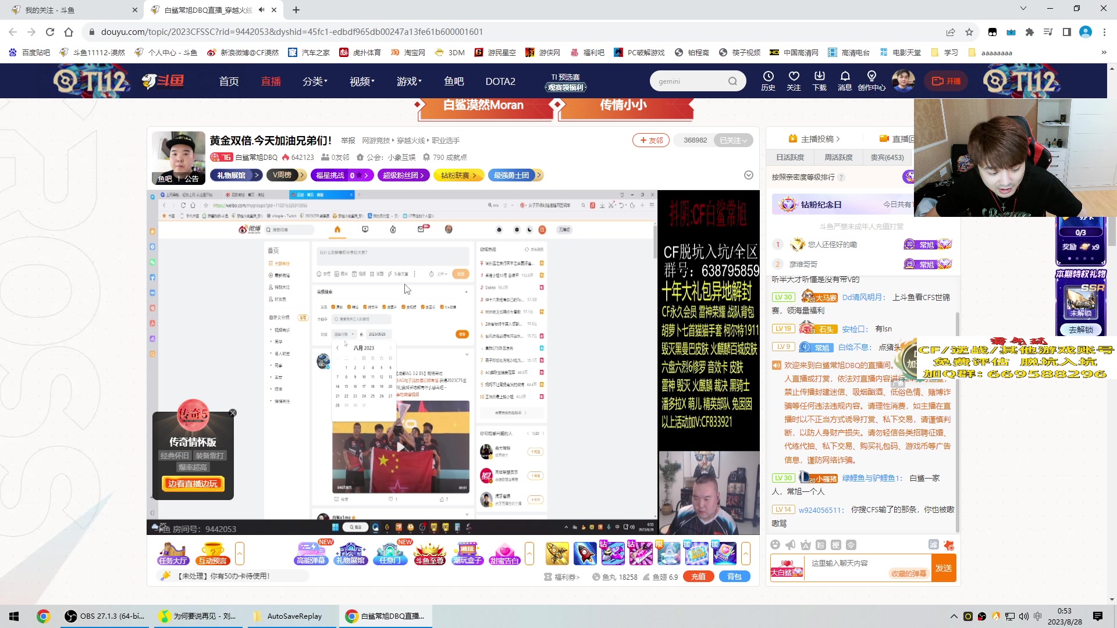Viewport: 1117px width, 628px height.
Task: Send the red rocket gift
Action: coord(585,554)
